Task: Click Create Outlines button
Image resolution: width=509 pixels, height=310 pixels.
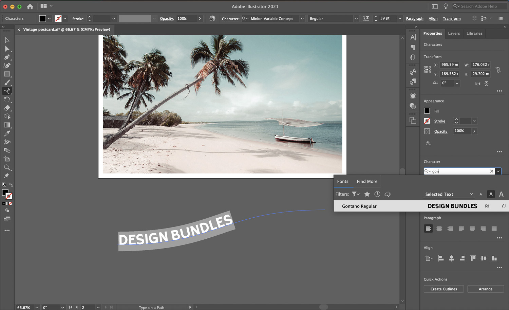Action: coord(444,289)
